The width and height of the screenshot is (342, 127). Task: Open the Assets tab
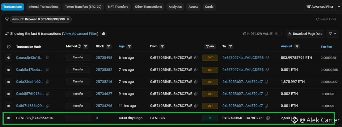coord(193,7)
